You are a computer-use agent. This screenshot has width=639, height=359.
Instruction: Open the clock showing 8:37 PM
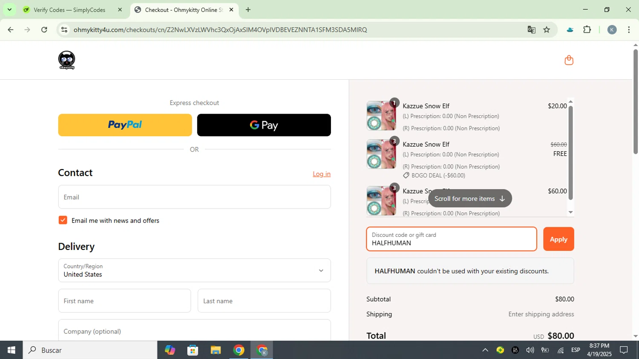[x=599, y=350]
